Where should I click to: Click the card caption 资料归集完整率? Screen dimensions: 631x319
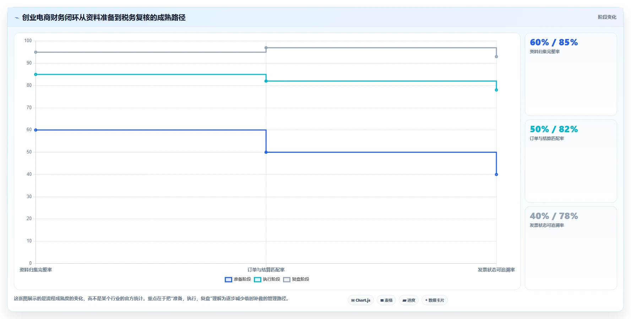tap(545, 52)
